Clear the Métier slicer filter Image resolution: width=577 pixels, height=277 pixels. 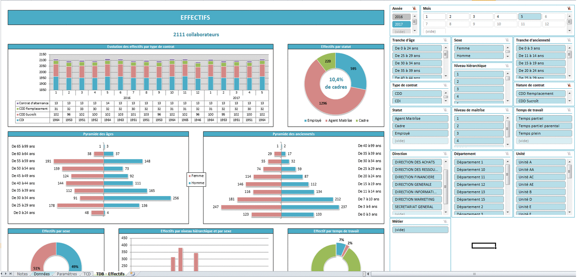tap(445, 221)
